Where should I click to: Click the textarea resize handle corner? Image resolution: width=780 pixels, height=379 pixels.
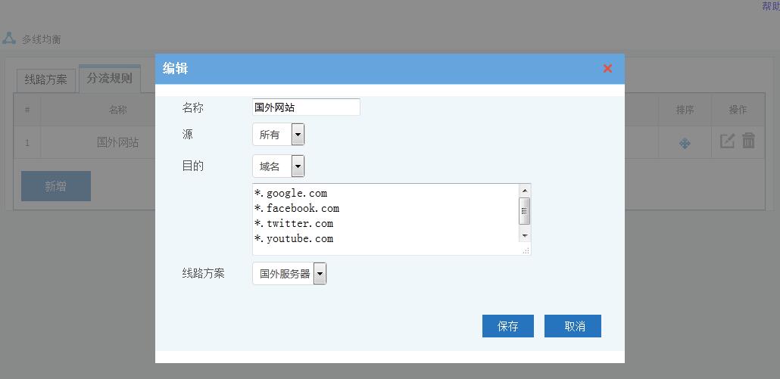pos(526,250)
